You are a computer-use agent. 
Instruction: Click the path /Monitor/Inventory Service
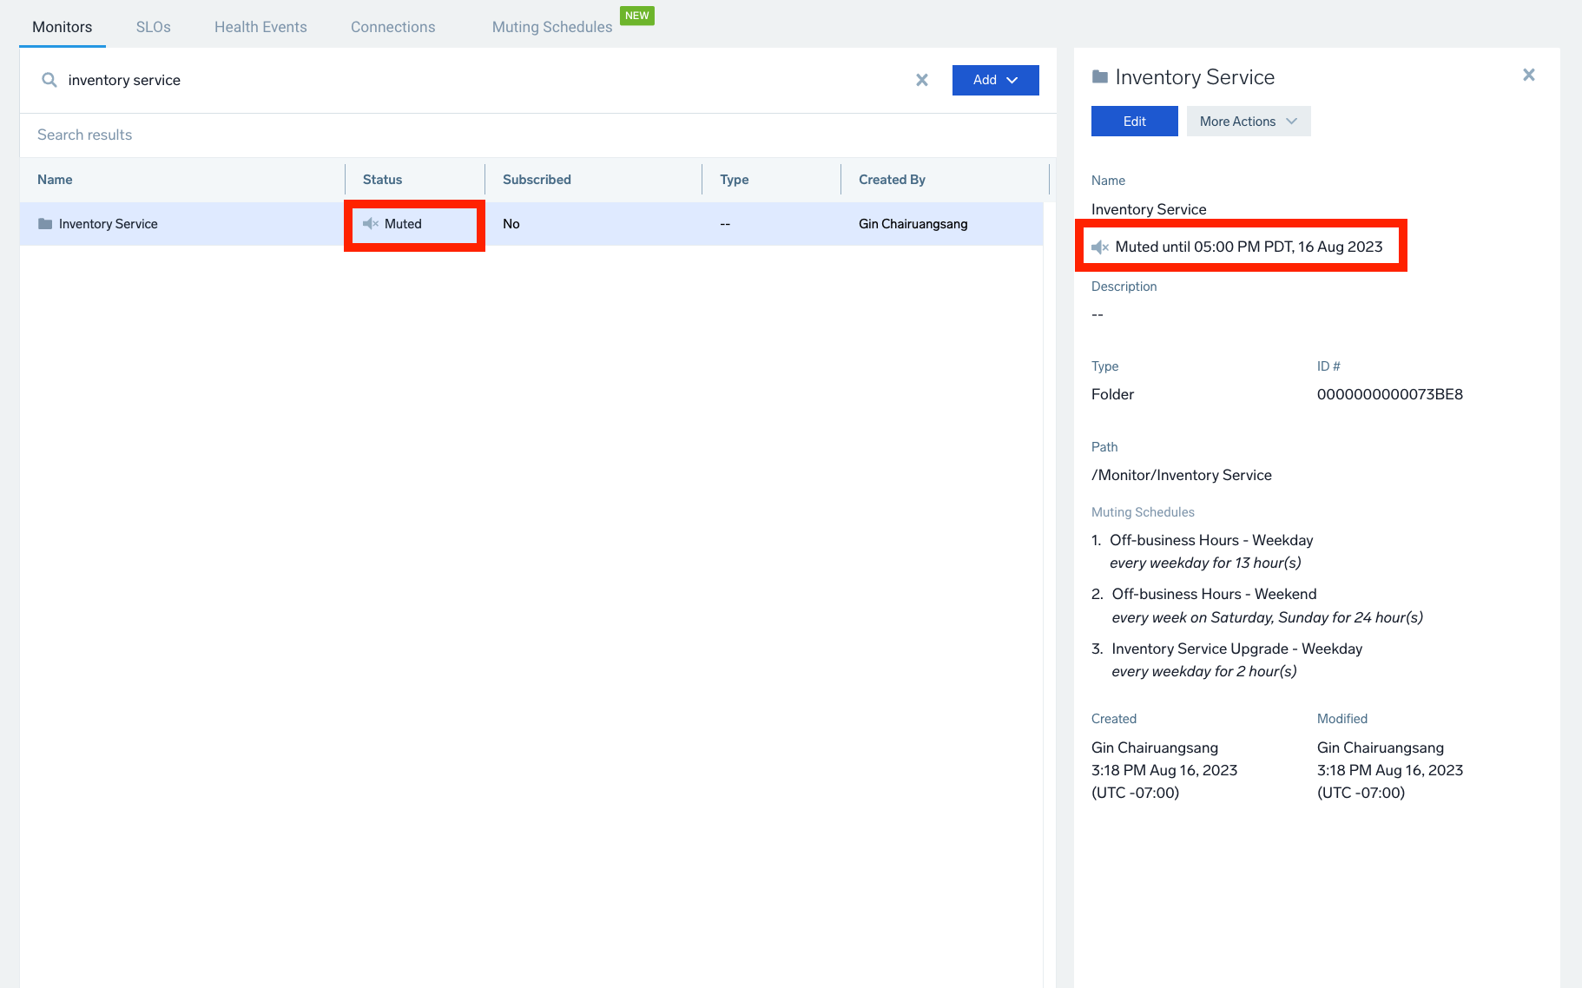tap(1182, 475)
